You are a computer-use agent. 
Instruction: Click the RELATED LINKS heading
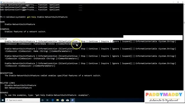8,83
